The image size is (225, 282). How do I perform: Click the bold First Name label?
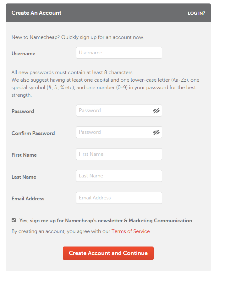tap(24, 155)
